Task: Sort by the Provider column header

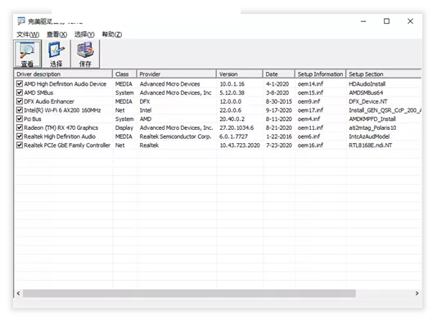Action: [177, 74]
